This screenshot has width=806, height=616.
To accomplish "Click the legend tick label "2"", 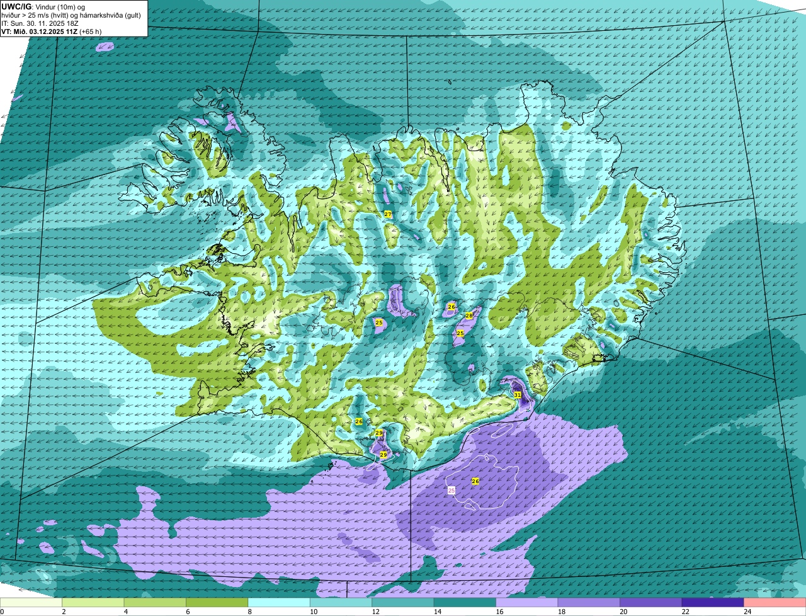I will click(64, 612).
